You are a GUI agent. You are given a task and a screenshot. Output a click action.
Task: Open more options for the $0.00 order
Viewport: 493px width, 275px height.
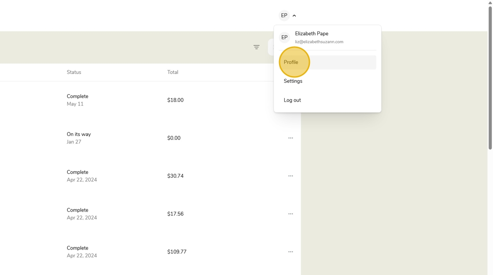tap(291, 138)
